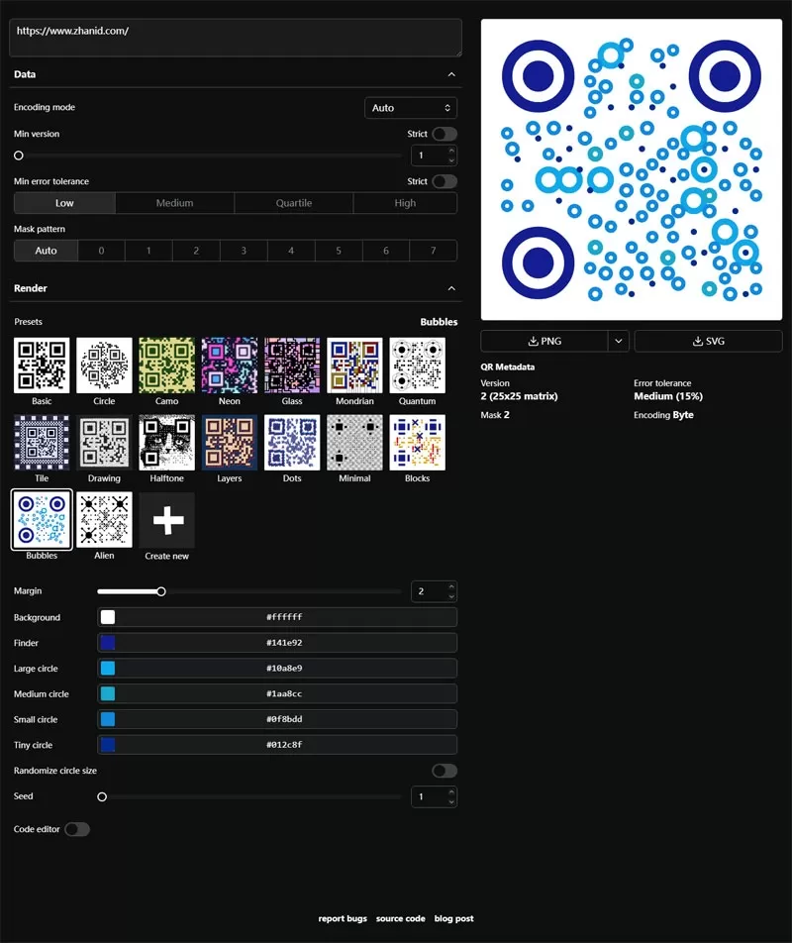Choose the Alien preset thumbnail
This screenshot has width=792, height=943.
click(104, 519)
